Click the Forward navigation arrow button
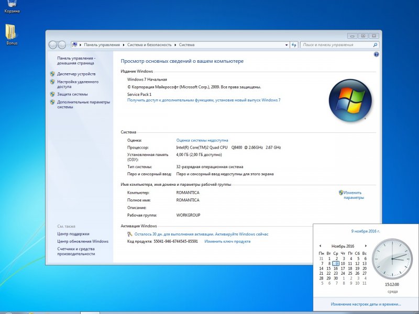419x314 pixels. (x=62, y=45)
